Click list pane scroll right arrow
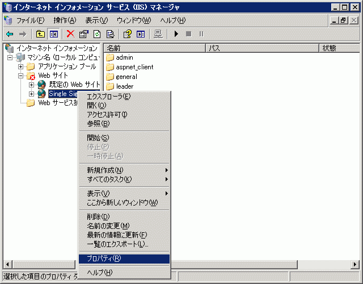This screenshot has width=363, height=284. 355,264
